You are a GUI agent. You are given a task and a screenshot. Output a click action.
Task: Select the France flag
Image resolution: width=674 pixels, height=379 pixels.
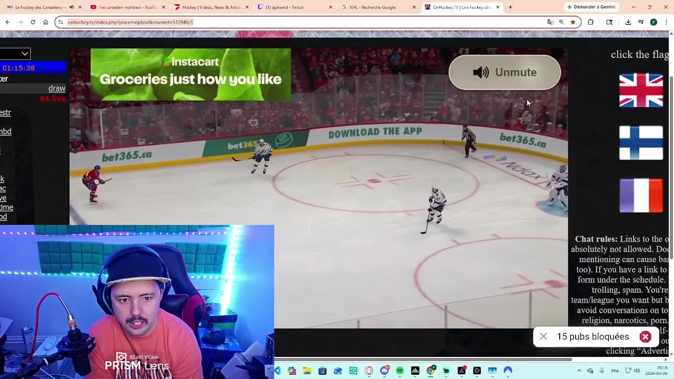pos(641,195)
